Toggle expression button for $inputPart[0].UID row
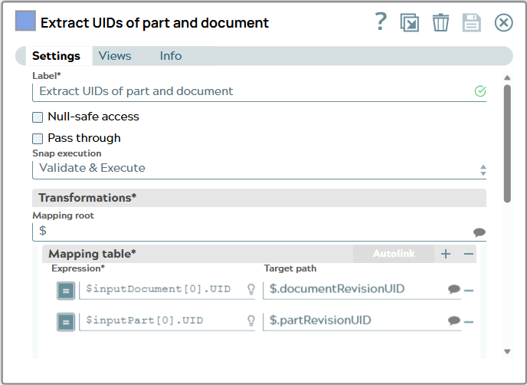Viewport: 527px width, 385px height. [66, 322]
